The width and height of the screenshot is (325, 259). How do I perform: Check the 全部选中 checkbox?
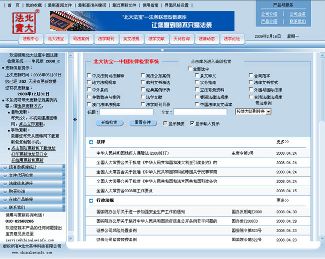coord(189,68)
